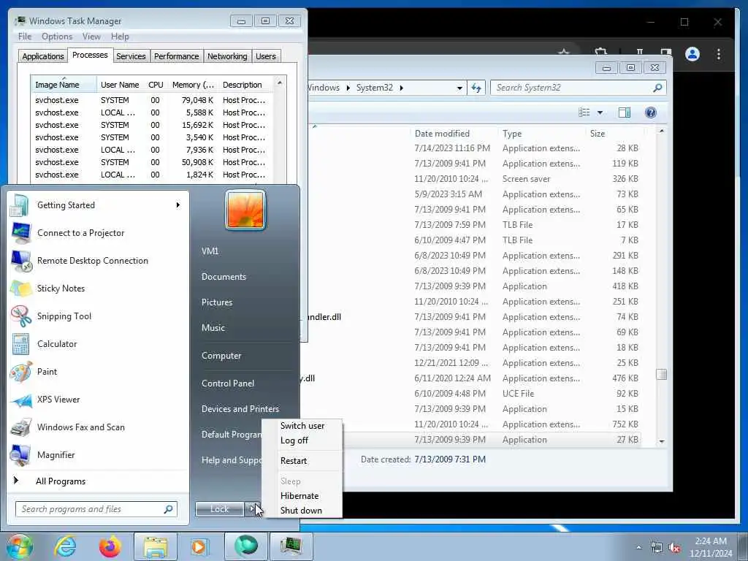Click the Explorer vertical scrollbar thumb
The width and height of the screenshot is (748, 561).
661,375
